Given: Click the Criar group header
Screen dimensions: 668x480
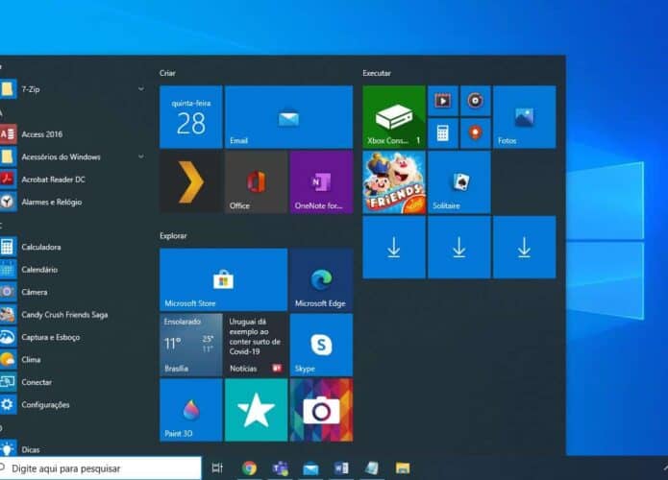Looking at the screenshot, I should point(167,73).
